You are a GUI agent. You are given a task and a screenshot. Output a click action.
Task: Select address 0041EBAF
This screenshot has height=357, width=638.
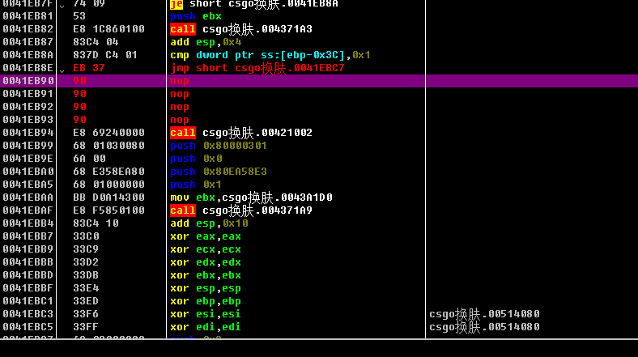pos(28,210)
